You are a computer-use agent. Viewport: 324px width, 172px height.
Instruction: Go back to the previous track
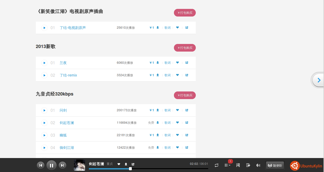click(x=41, y=166)
